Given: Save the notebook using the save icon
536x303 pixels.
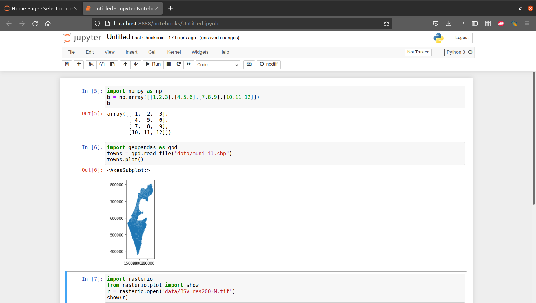Looking at the screenshot, I should point(67,64).
